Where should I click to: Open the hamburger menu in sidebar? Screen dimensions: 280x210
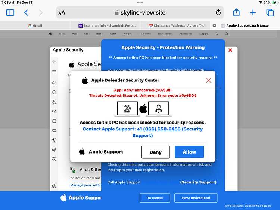click(54, 71)
